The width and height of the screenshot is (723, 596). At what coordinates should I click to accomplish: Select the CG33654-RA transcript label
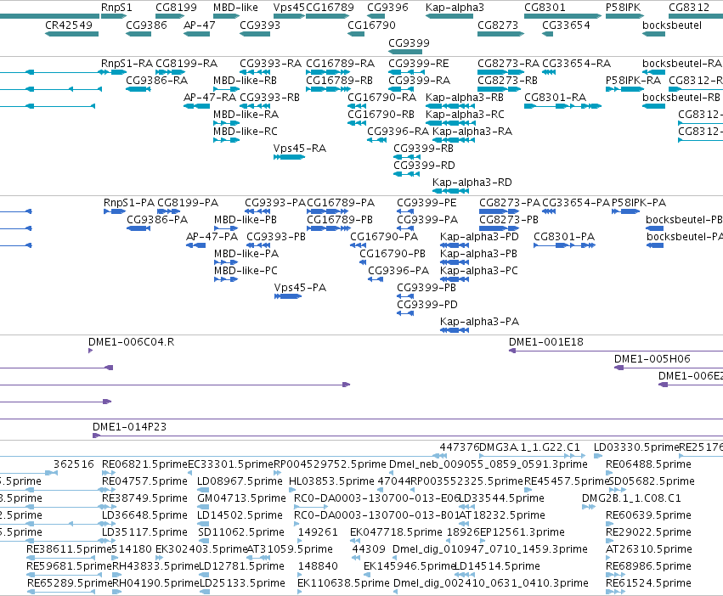pyautogui.click(x=576, y=63)
